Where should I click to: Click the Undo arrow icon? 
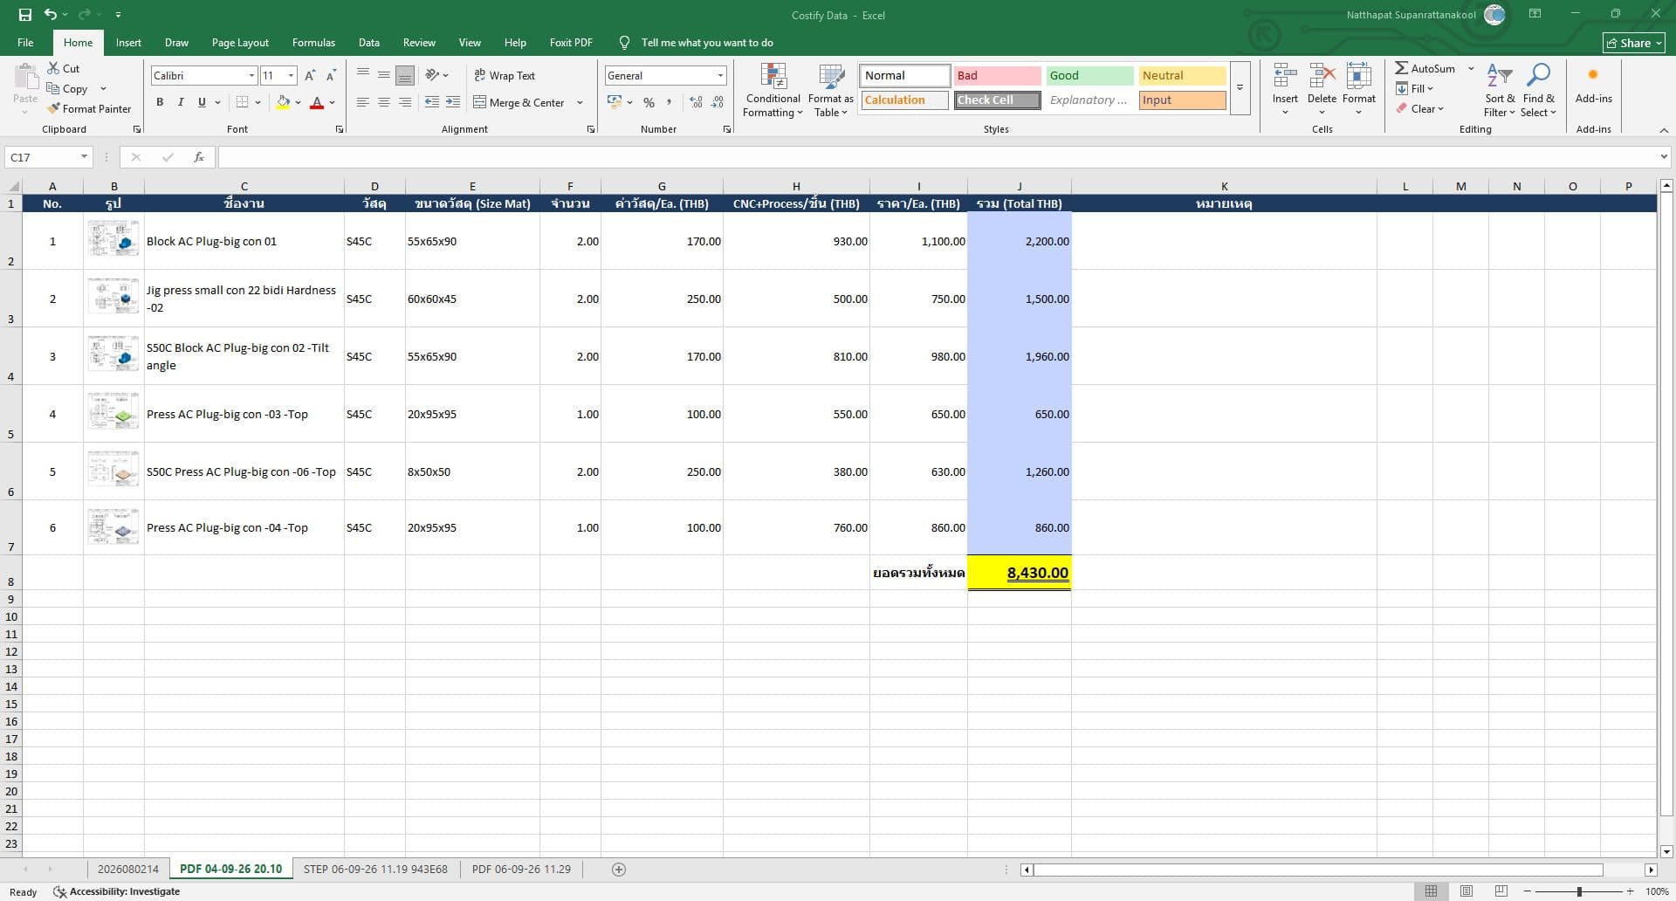click(51, 15)
